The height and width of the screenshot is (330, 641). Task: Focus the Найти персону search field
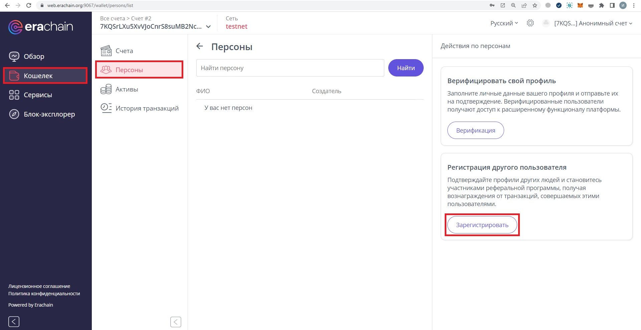290,68
